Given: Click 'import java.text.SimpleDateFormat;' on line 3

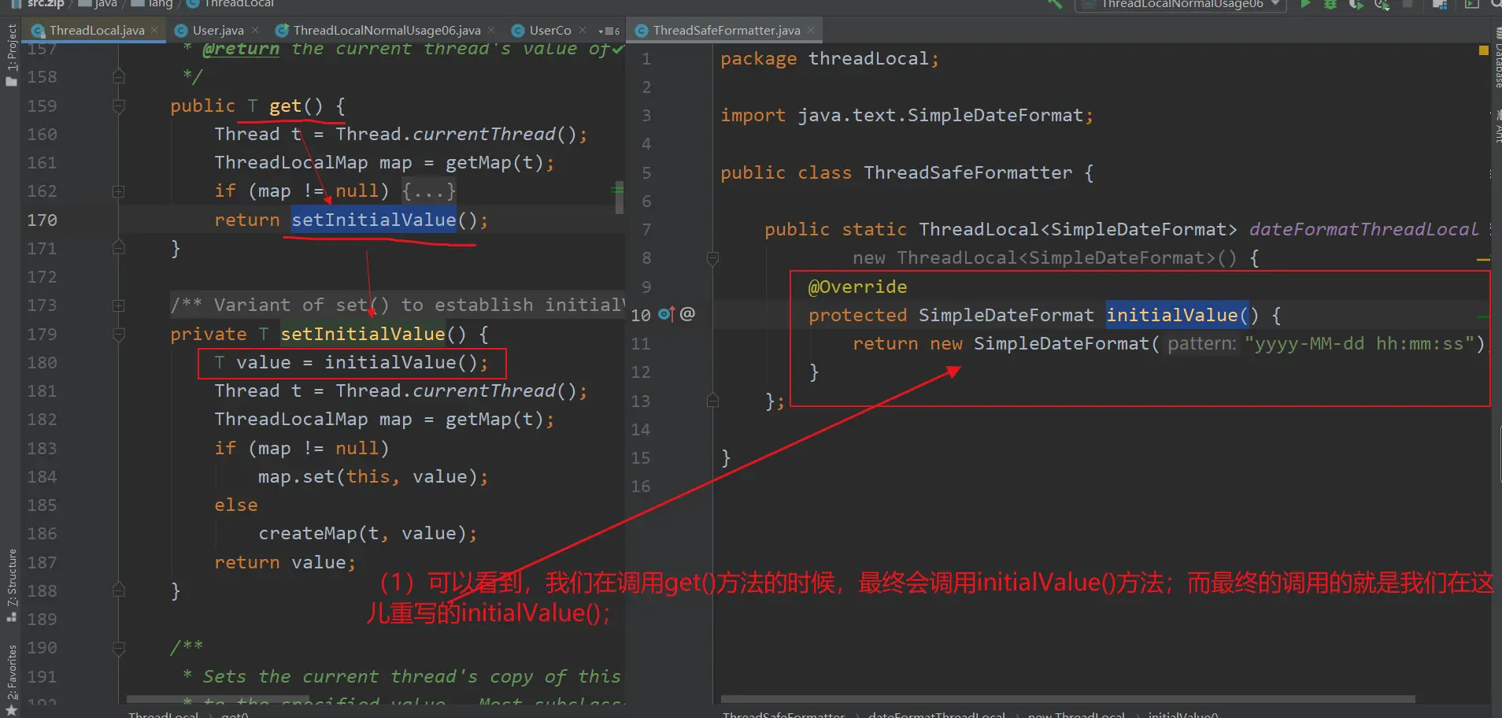Looking at the screenshot, I should point(907,116).
